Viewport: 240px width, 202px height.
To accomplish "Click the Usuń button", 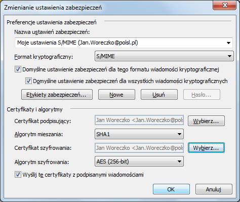I will point(159,95).
